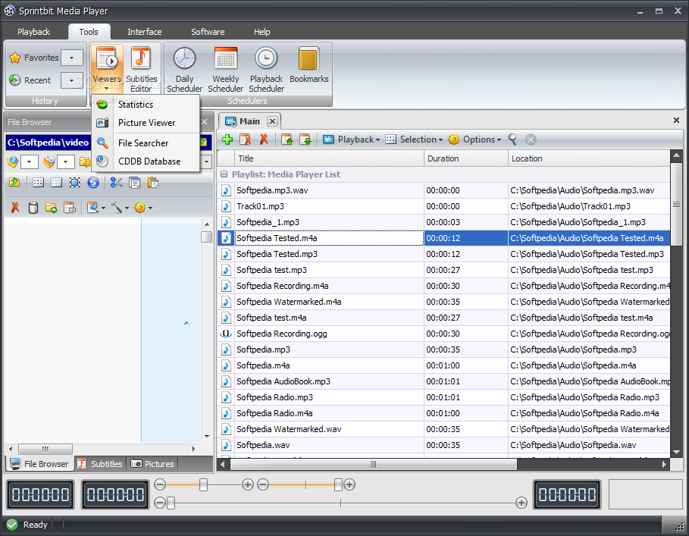689x536 pixels.
Task: Open the Playback Scheduler
Action: (x=266, y=70)
